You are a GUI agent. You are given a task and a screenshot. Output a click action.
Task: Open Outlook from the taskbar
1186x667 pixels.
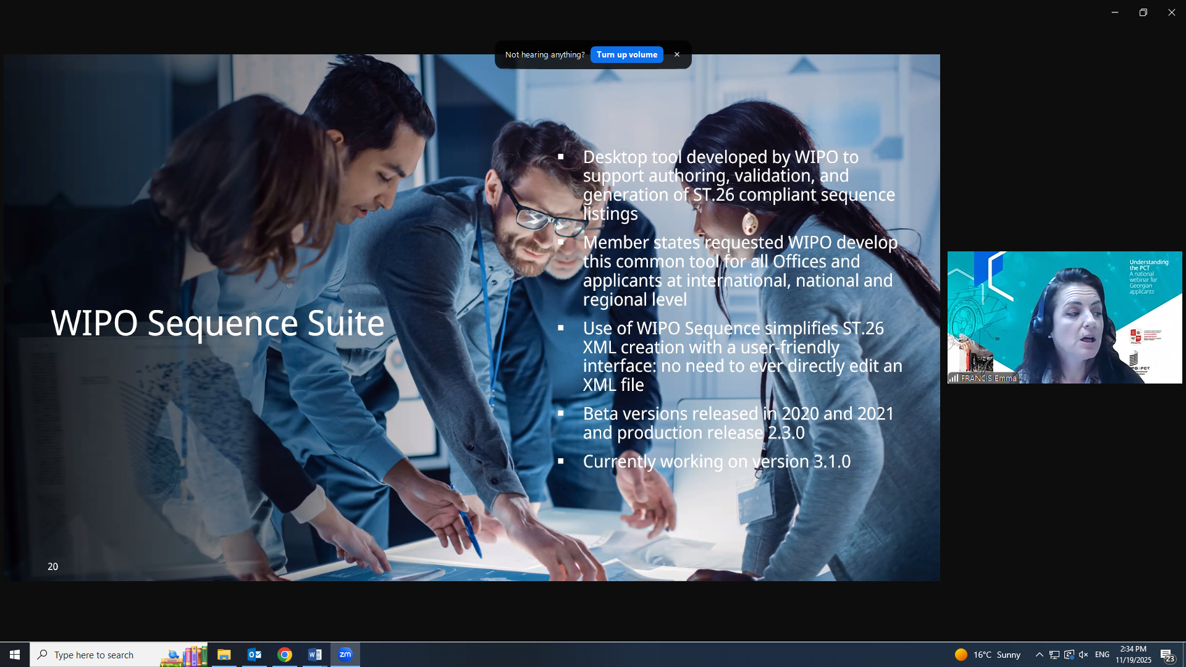(x=254, y=655)
